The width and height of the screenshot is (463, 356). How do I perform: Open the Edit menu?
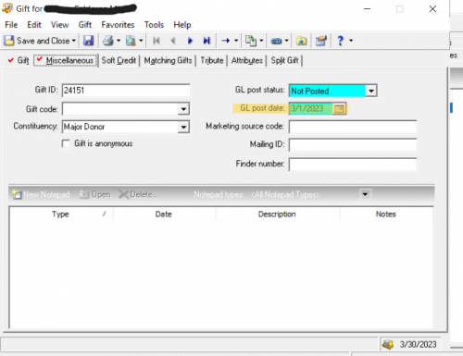[x=34, y=25]
